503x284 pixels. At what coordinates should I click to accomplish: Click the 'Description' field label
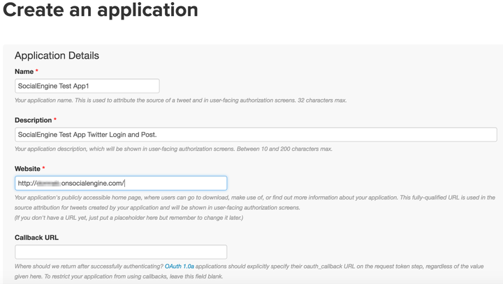point(33,120)
